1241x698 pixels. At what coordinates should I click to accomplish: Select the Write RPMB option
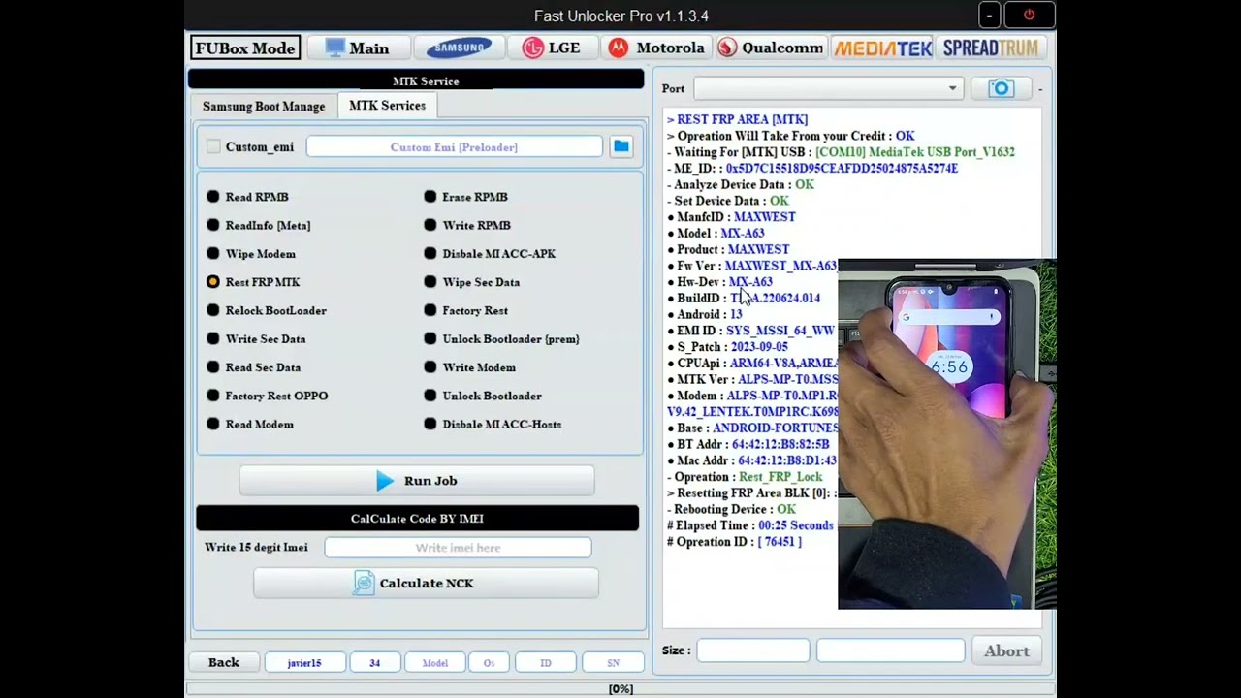[x=467, y=225]
